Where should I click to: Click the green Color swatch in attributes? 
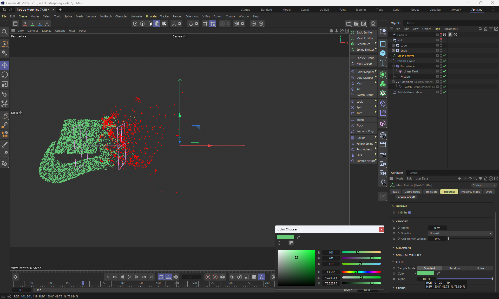425,273
